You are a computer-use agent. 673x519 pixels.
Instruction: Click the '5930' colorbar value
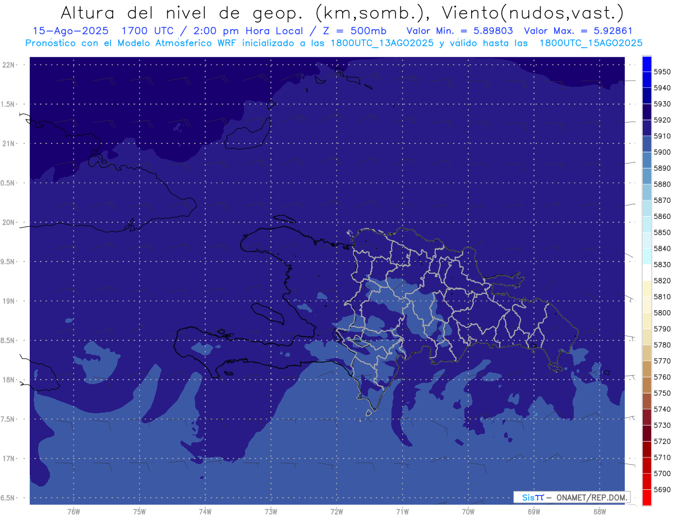click(x=662, y=104)
